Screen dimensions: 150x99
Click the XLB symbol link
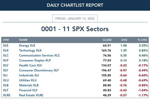(x=6, y=85)
